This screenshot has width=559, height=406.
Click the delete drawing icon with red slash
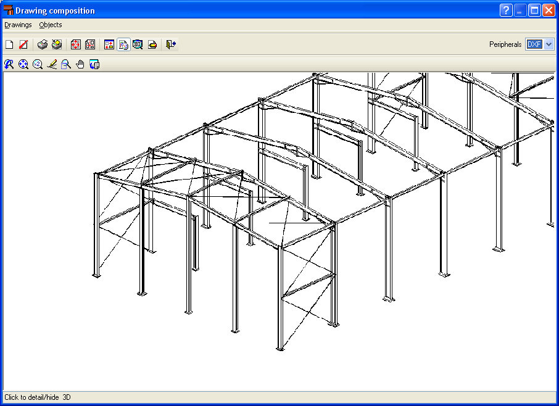point(23,44)
